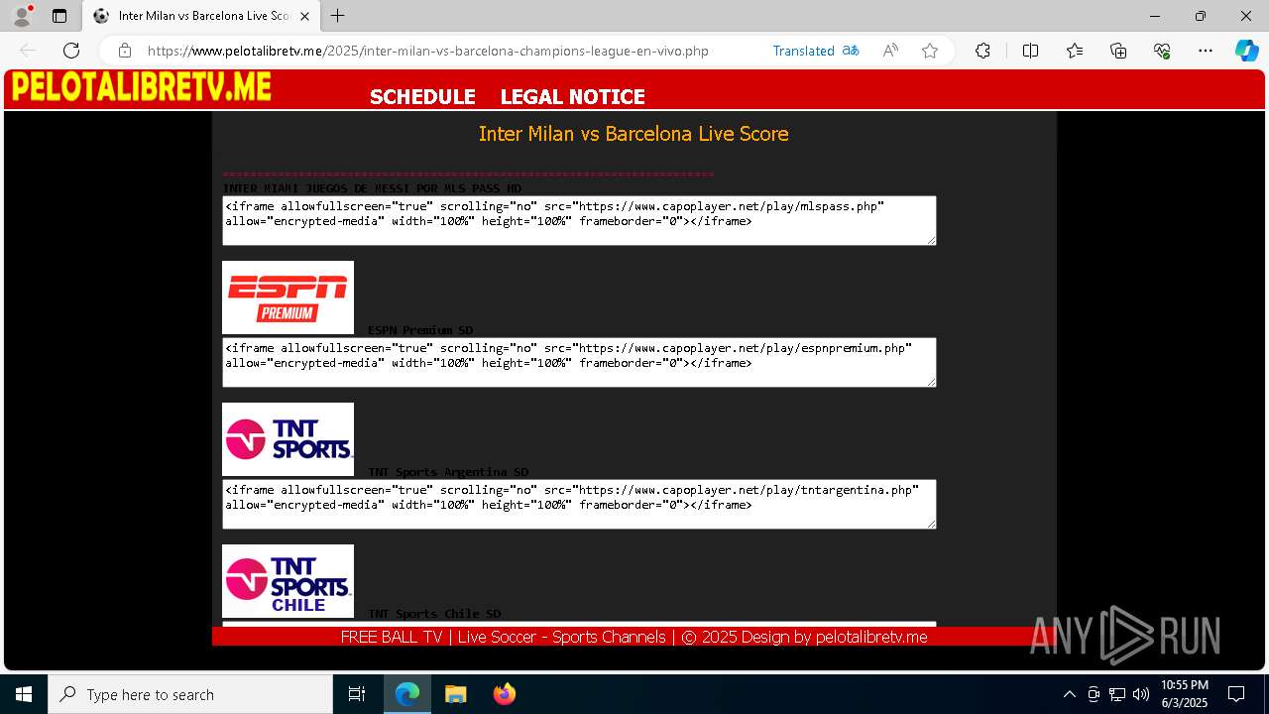Click the INTER MIAMI JUEGOS DE MESSI label

tap(372, 188)
